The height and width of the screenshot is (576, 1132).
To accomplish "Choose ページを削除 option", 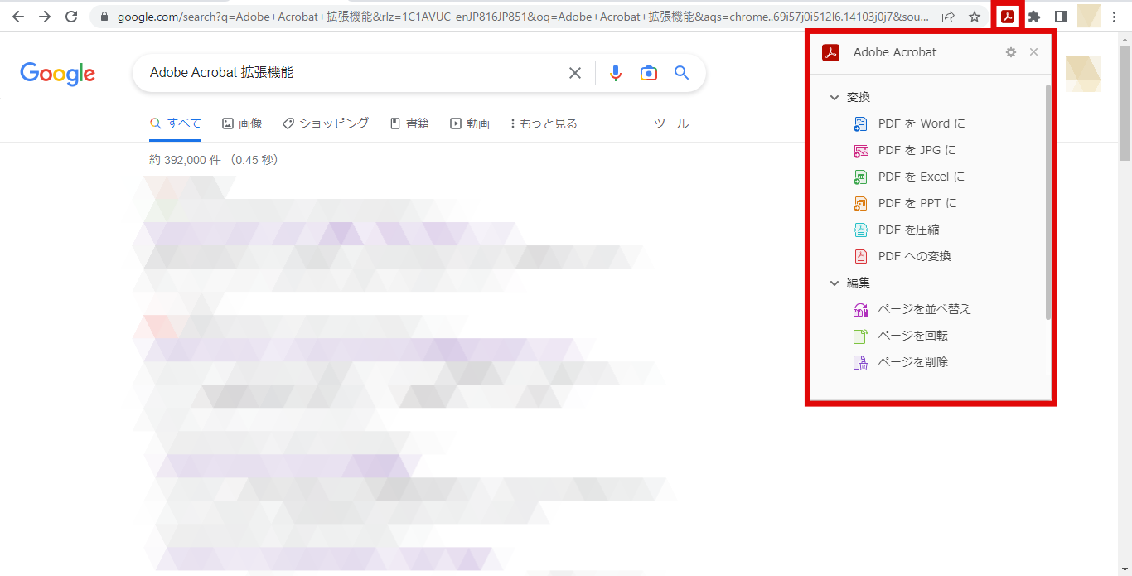I will [x=913, y=362].
